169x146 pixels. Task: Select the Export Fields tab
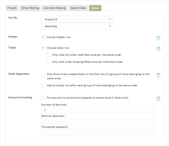tap(78, 8)
